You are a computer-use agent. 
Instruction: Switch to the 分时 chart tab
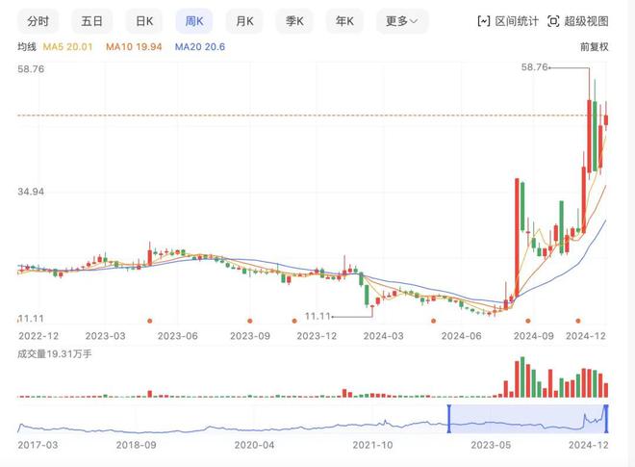pyautogui.click(x=38, y=21)
